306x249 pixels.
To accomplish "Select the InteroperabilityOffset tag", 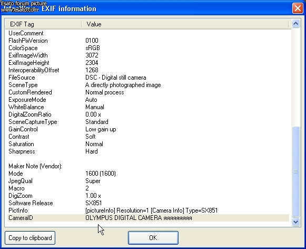I will click(34, 70).
